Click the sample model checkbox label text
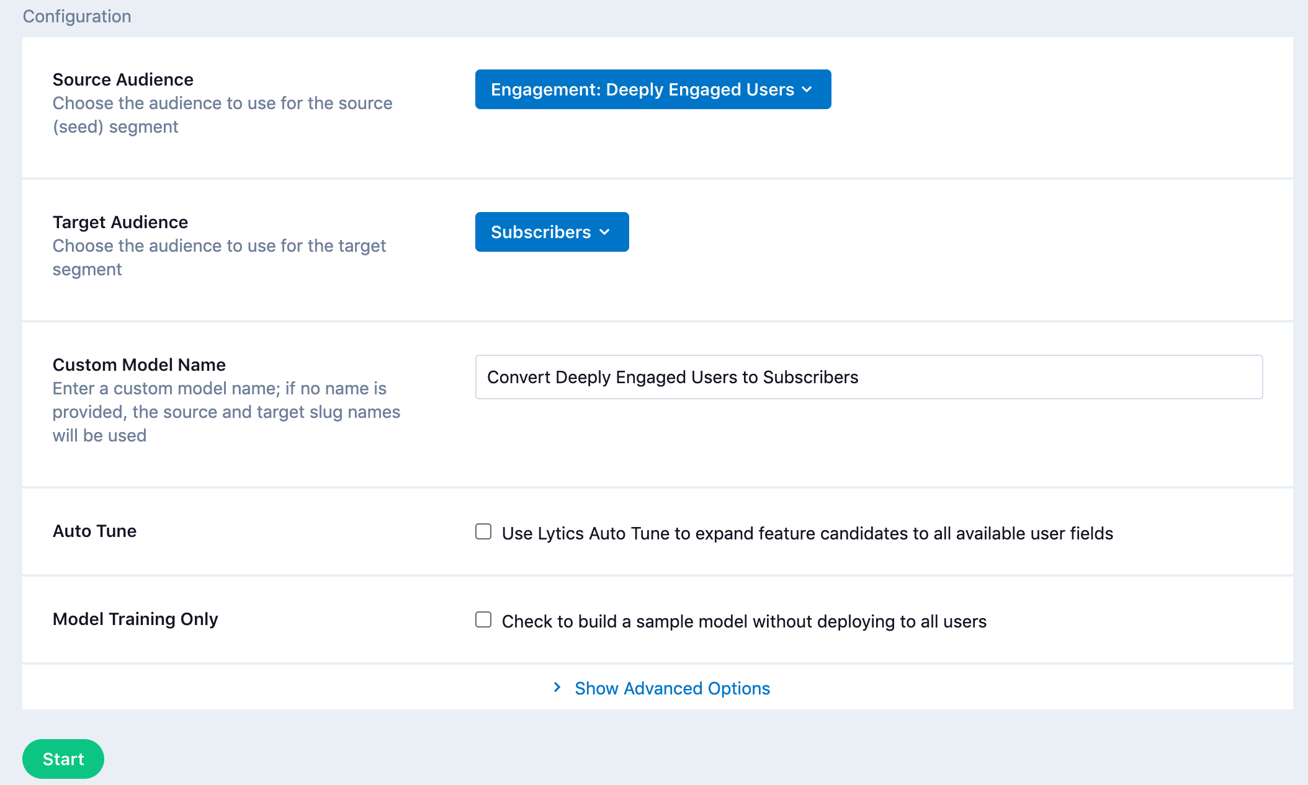 click(743, 621)
